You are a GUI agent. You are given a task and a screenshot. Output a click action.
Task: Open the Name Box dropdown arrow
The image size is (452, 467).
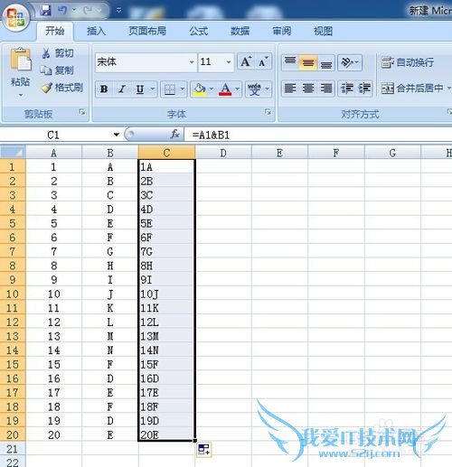[x=117, y=135]
